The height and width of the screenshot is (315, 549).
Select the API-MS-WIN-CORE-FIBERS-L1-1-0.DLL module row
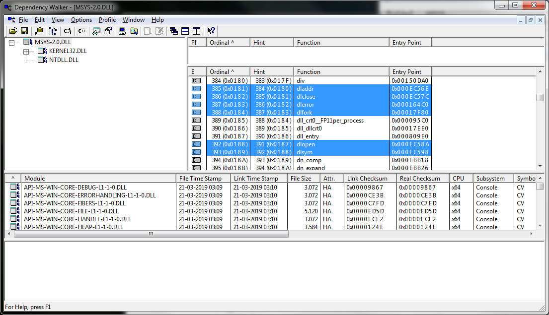tap(270, 203)
